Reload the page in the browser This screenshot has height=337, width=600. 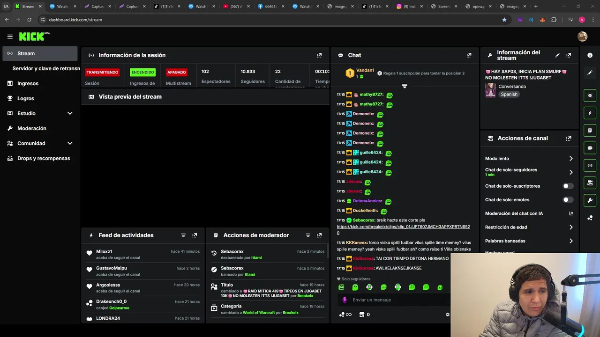tap(29, 20)
